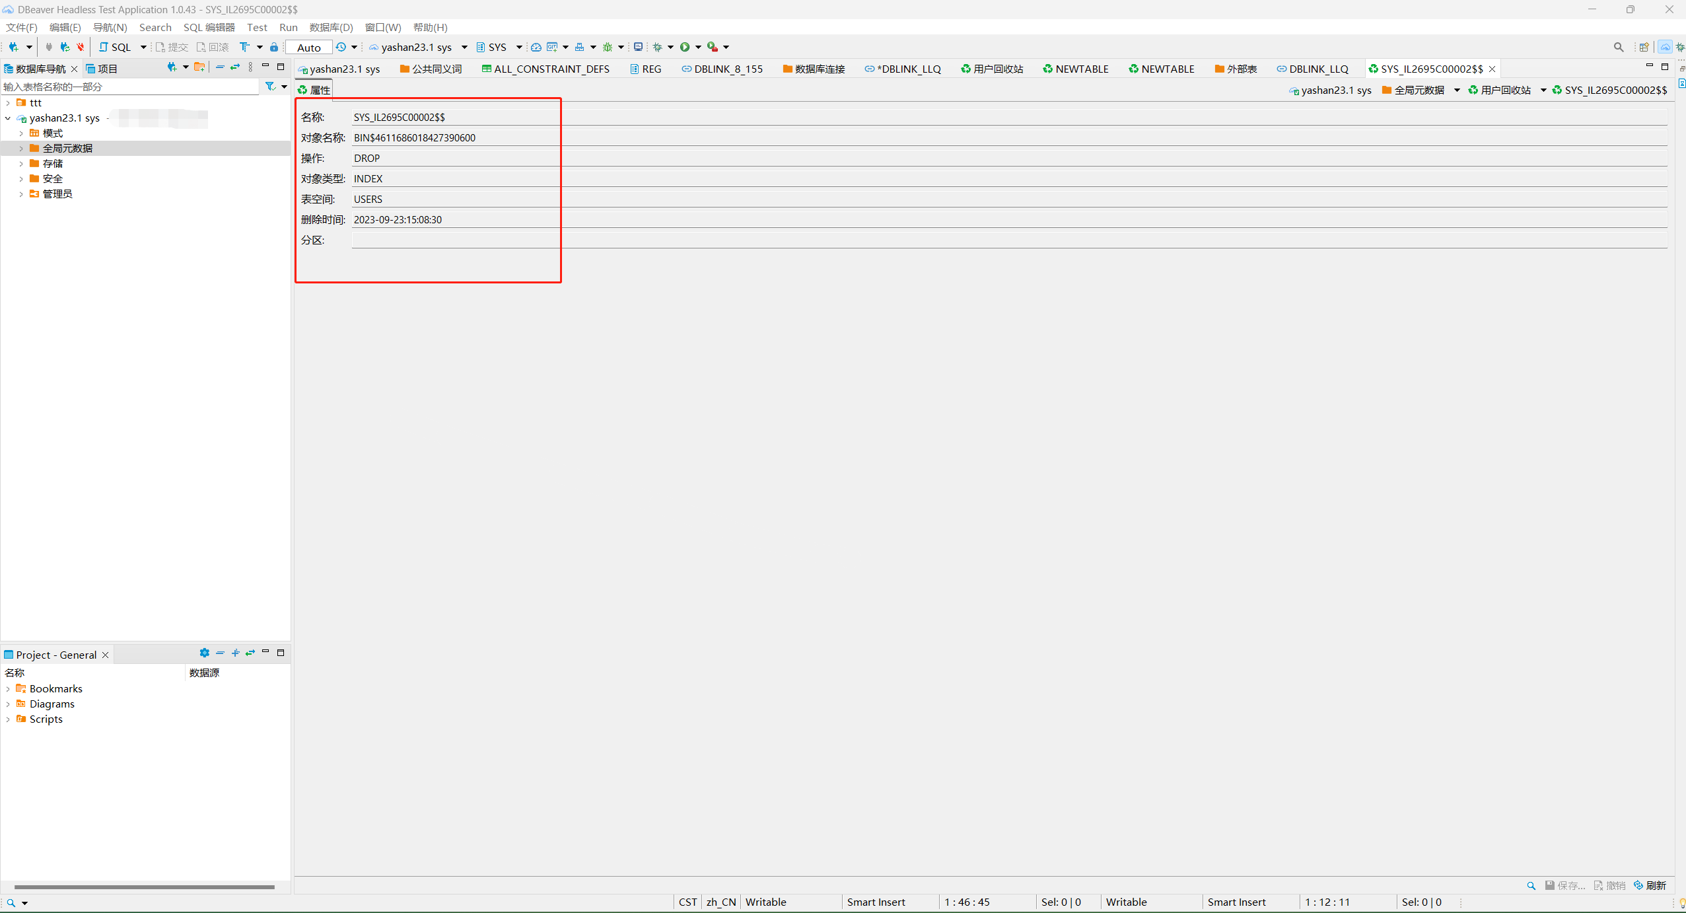Switch to the ALL_CONSTRAINT_DEFS editor tab
Image resolution: width=1686 pixels, height=913 pixels.
tap(545, 69)
